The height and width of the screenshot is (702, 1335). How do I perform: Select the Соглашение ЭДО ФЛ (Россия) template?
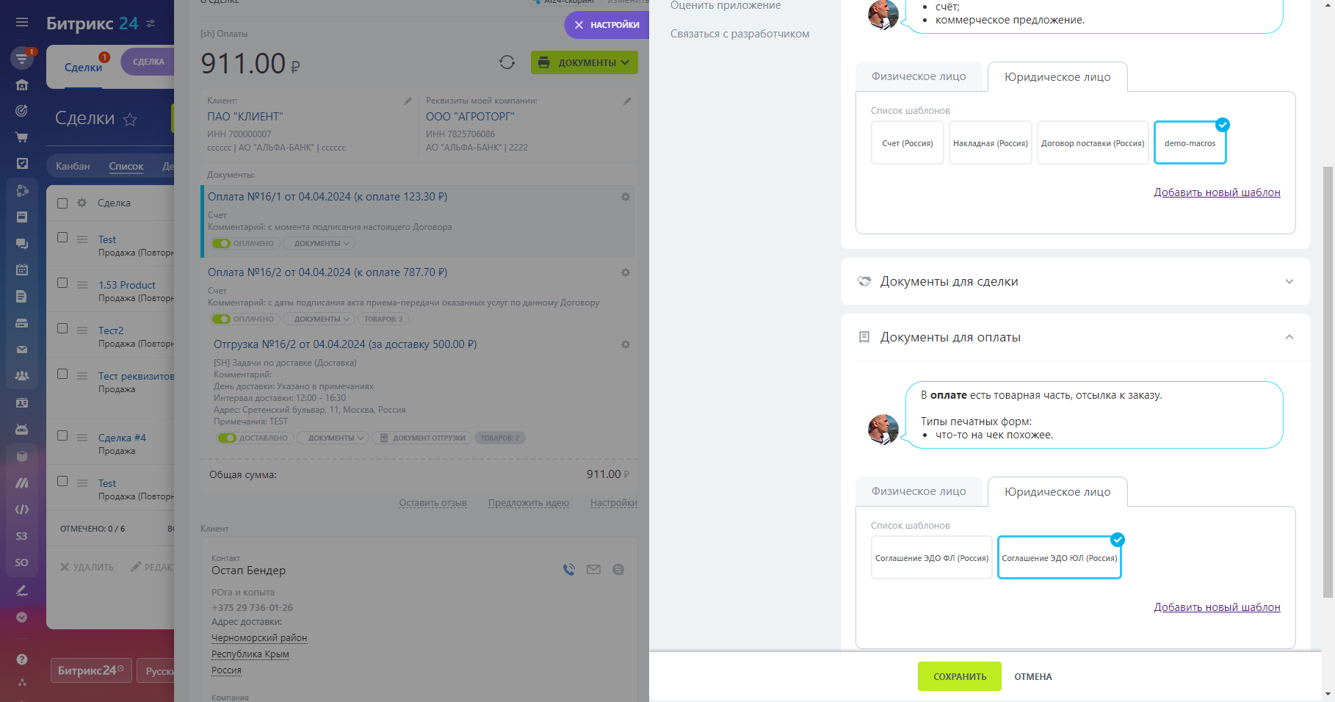932,558
